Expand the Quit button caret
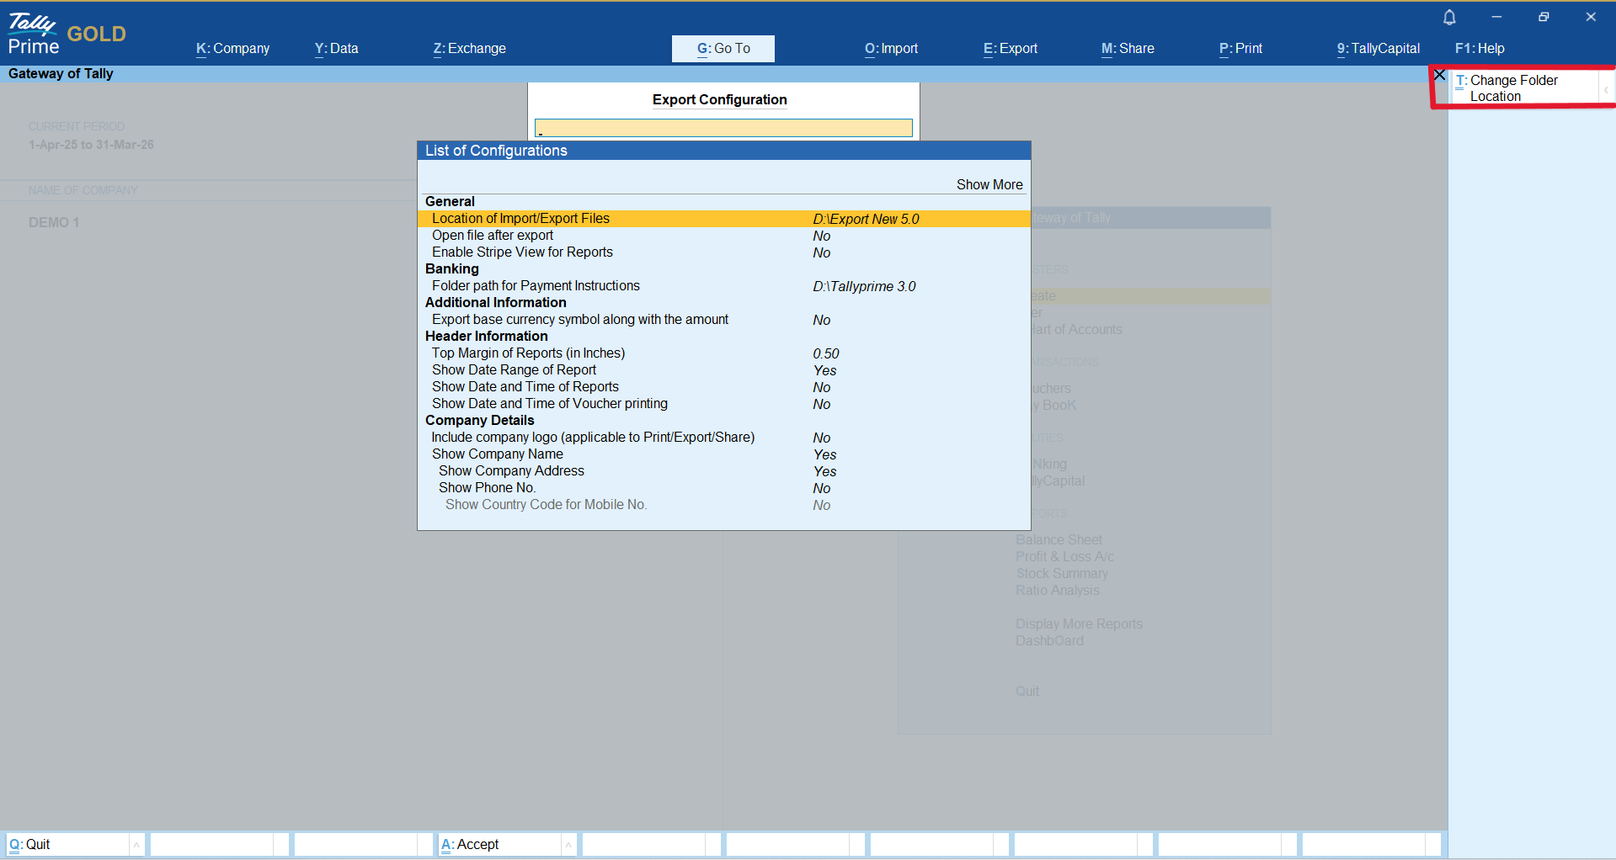Image resolution: width=1616 pixels, height=860 pixels. point(136,845)
